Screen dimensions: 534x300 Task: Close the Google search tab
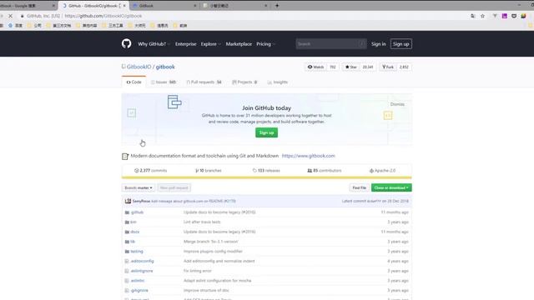tap(53, 6)
